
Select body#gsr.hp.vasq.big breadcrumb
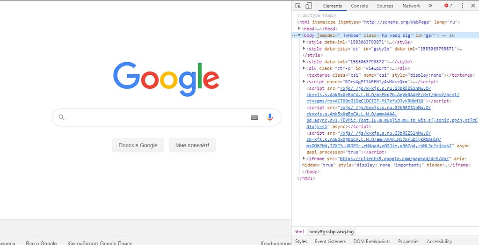pyautogui.click(x=331, y=231)
